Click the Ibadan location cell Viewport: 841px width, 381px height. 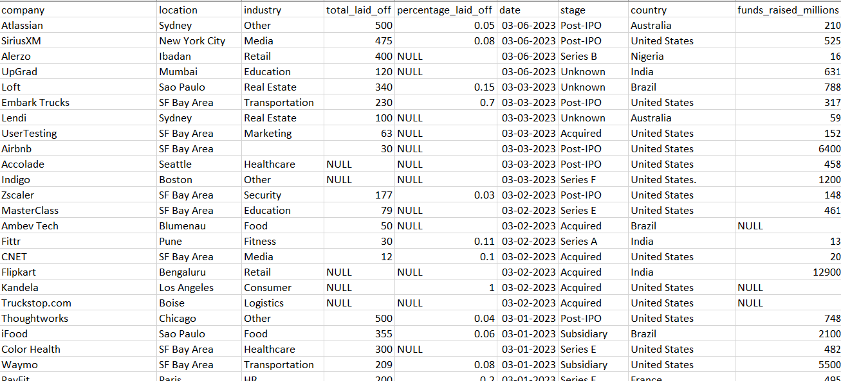coord(199,56)
